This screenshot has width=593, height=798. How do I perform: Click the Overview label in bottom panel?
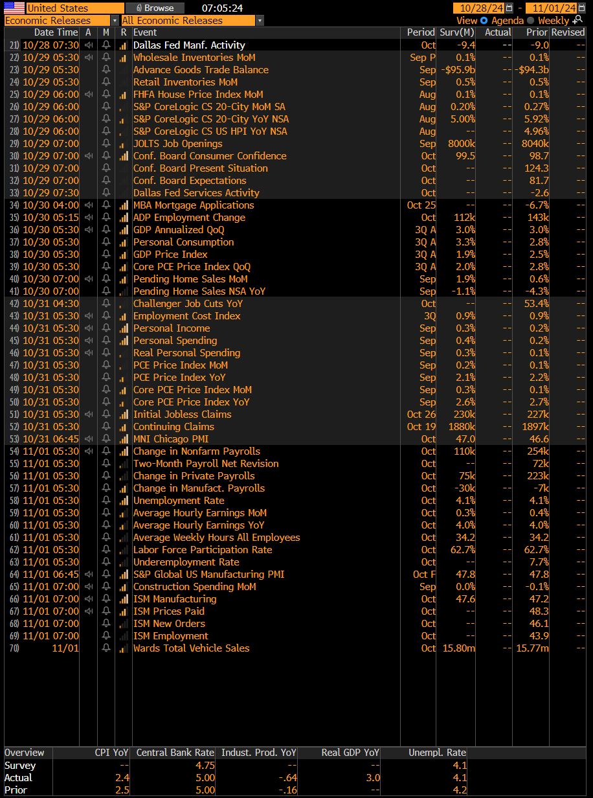coord(25,753)
